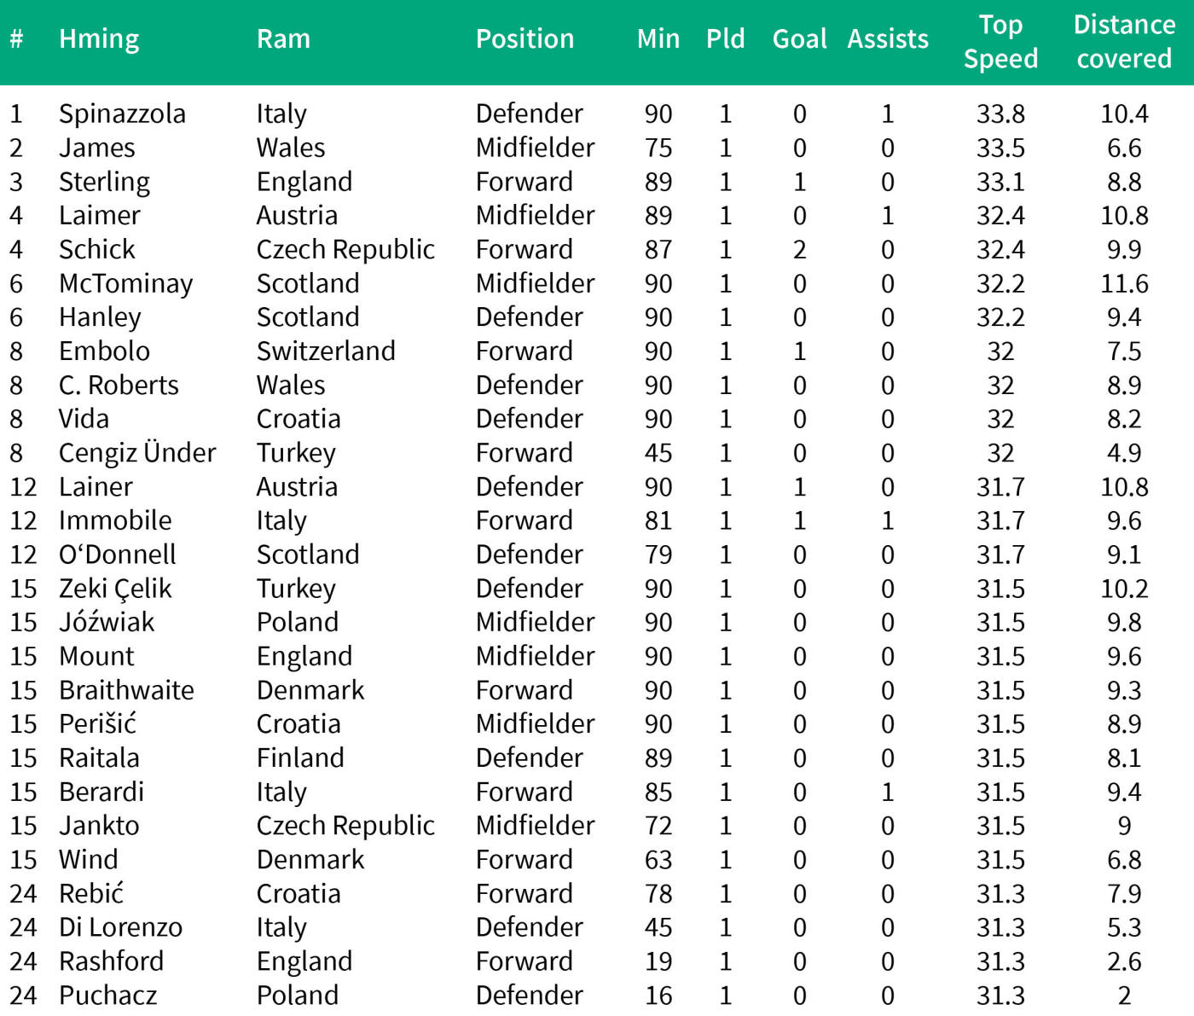Image resolution: width=1194 pixels, height=1016 pixels.
Task: Click the Hming column header
Action: coord(99,39)
